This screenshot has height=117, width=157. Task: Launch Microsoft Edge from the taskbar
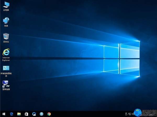pyautogui.click(x=12, y=114)
